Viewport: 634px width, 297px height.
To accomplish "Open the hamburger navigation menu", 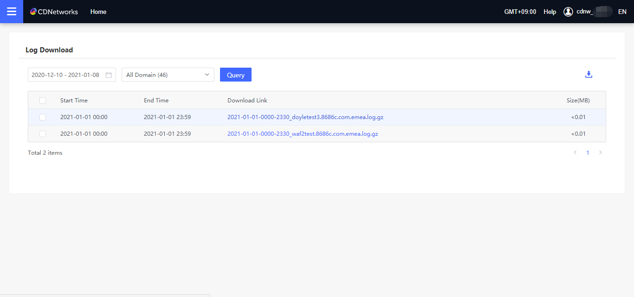I will click(x=11, y=11).
